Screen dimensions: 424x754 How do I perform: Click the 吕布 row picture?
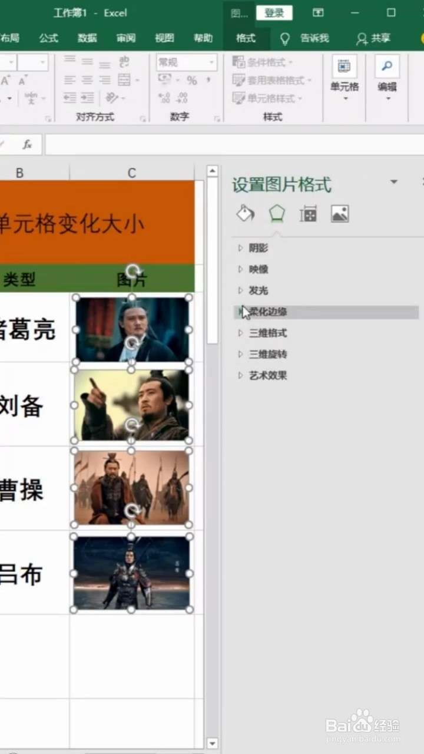pos(131,573)
